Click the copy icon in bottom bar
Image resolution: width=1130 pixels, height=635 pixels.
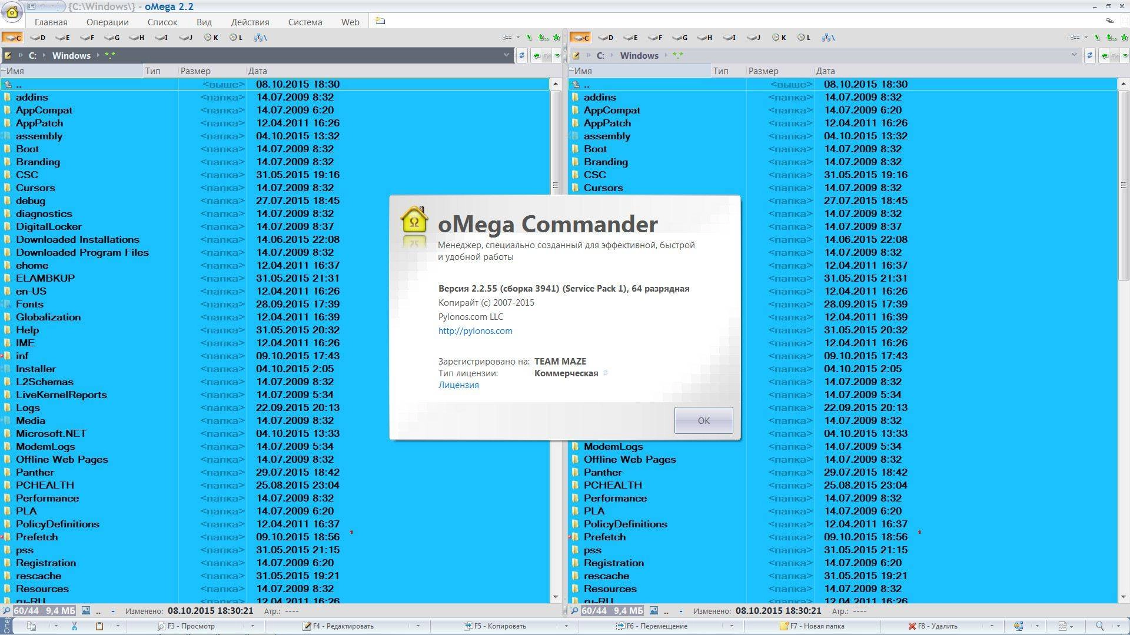coord(32,626)
